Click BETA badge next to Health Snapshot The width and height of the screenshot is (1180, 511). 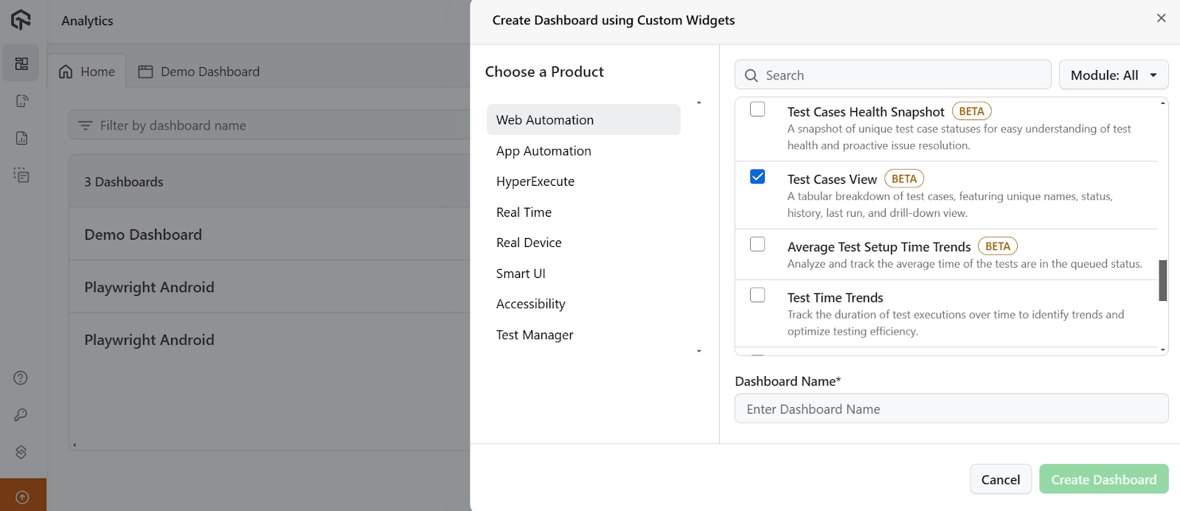972,111
